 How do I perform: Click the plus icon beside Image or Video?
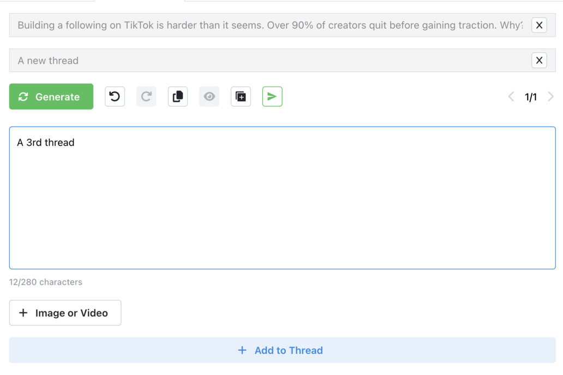[x=23, y=313]
